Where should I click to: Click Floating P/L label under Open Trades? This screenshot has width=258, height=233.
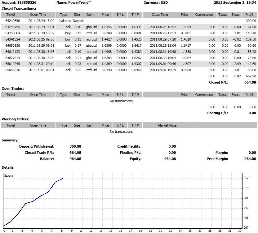point(217,113)
